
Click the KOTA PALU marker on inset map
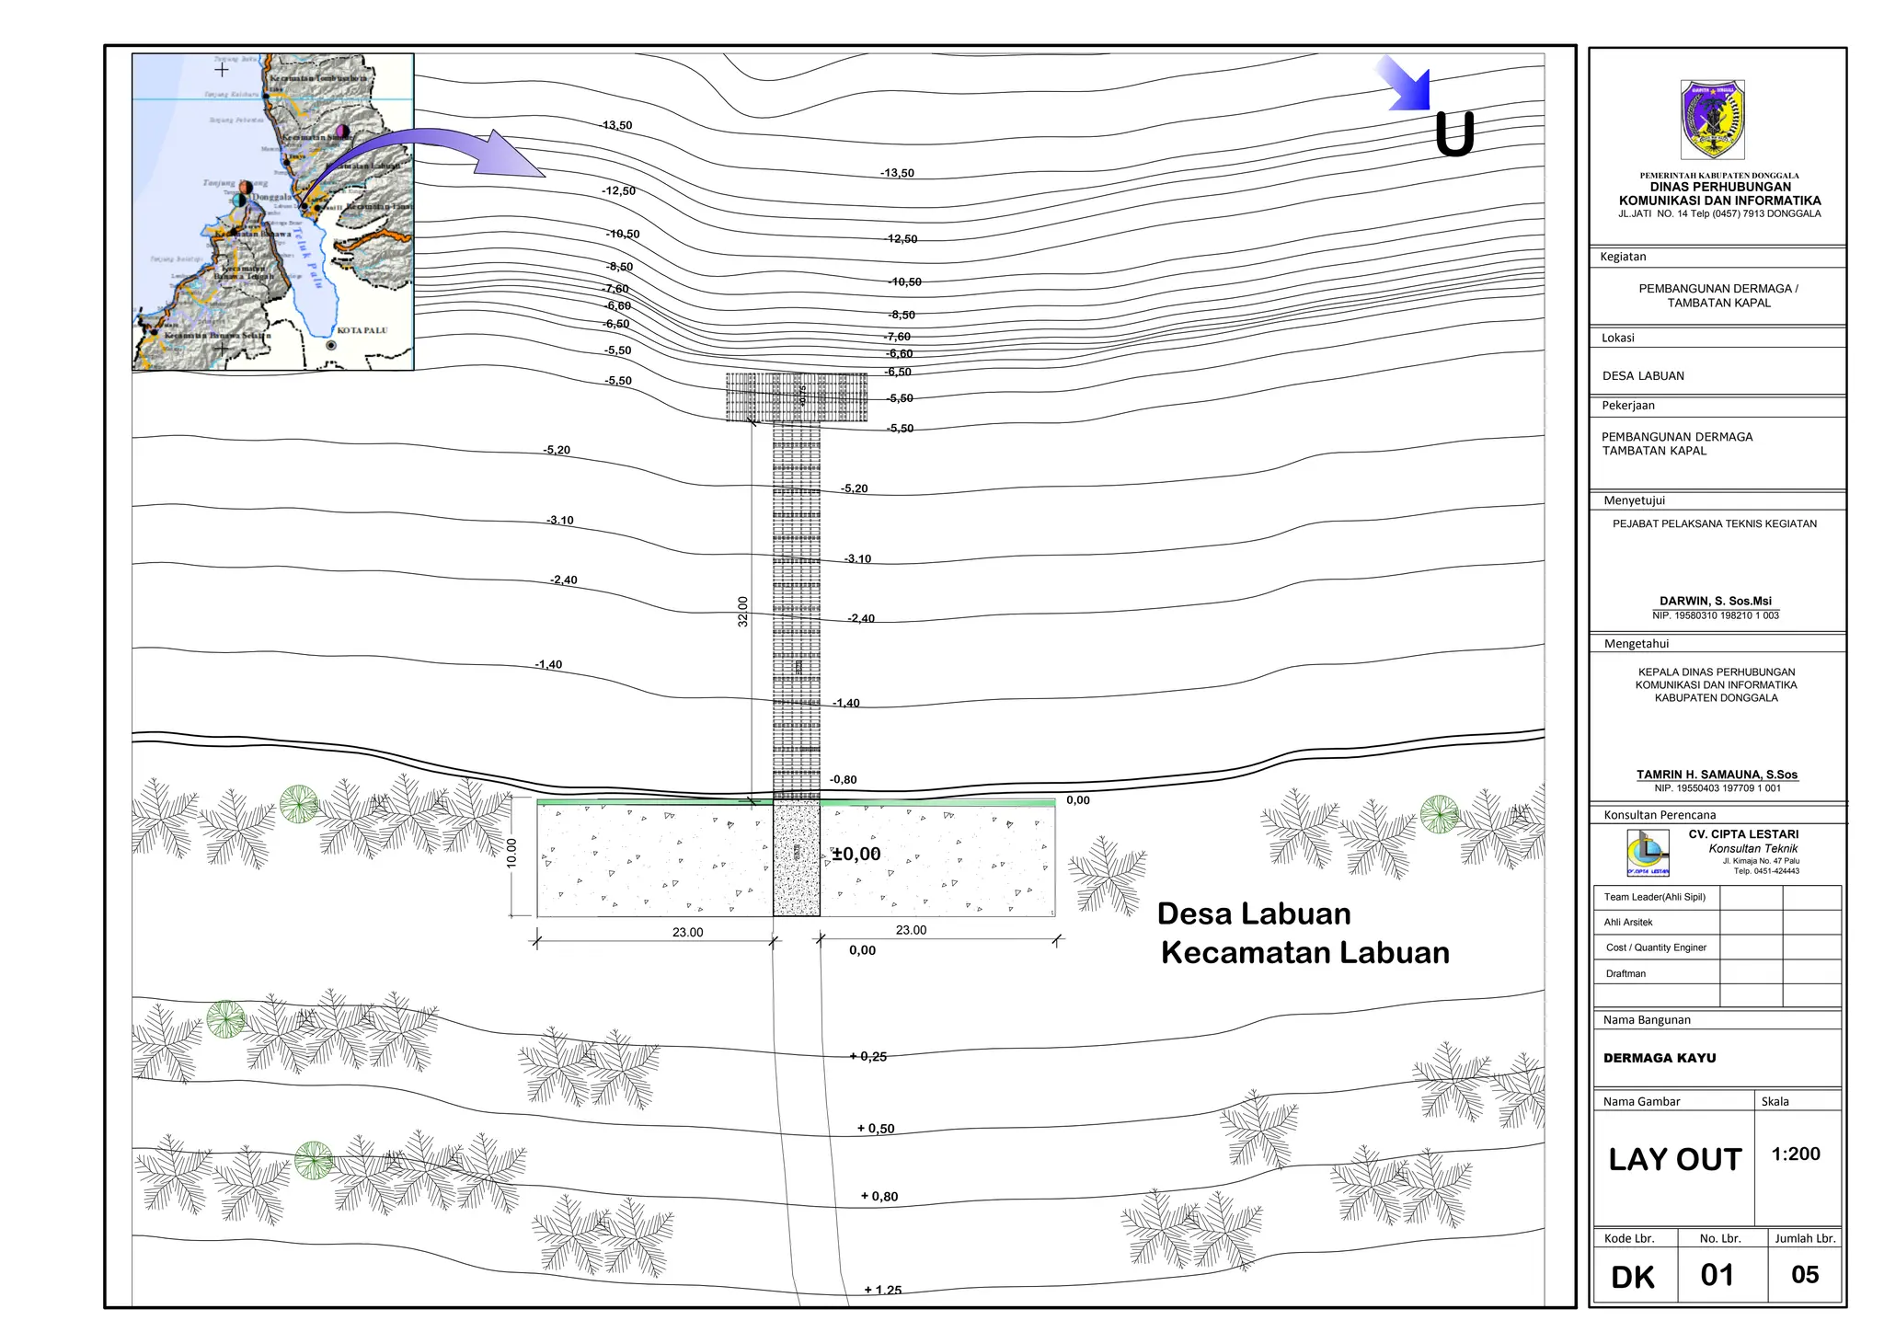(x=331, y=345)
